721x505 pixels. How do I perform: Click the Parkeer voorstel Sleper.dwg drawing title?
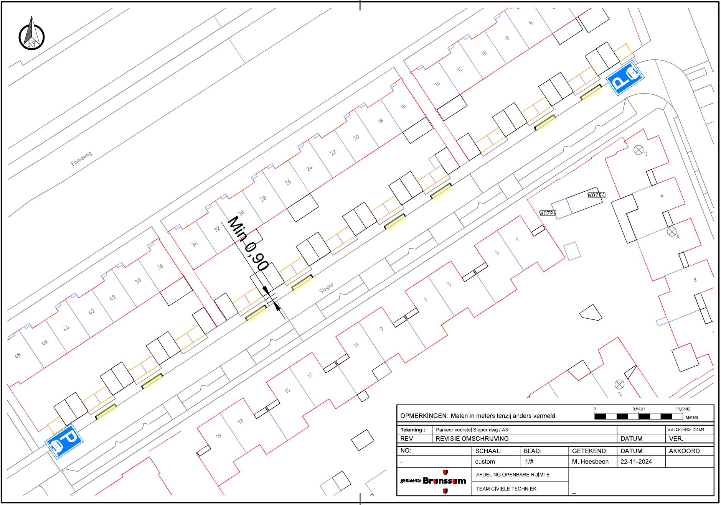click(x=472, y=430)
